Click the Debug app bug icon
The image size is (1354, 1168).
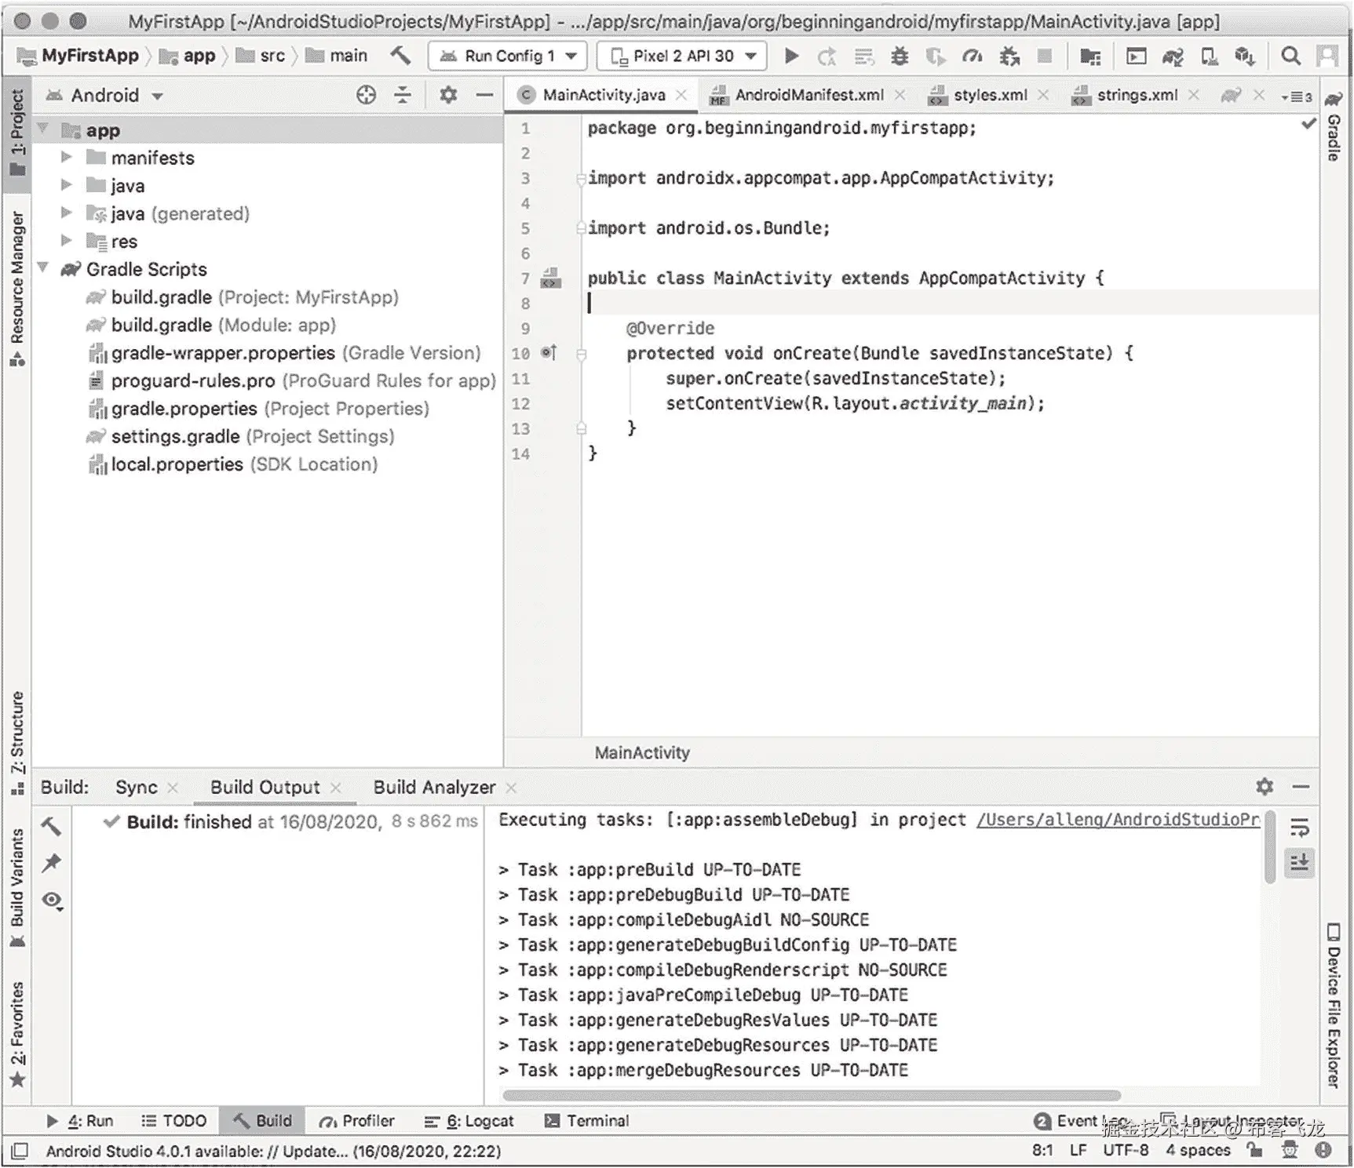tap(900, 56)
